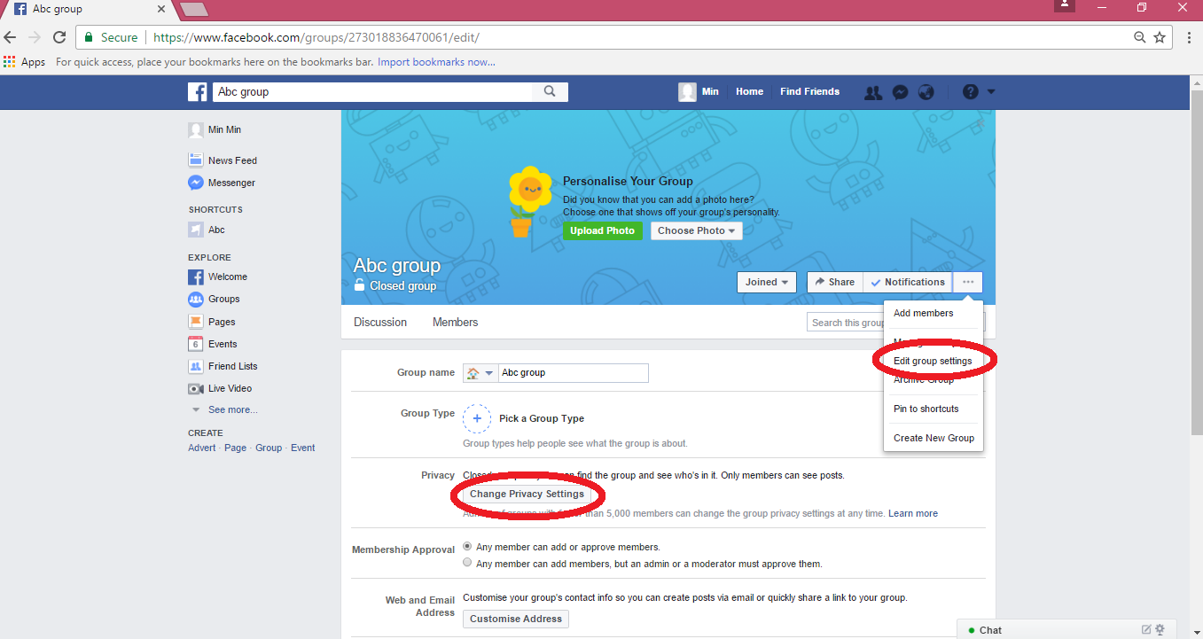Click the plus icon for Pick a Group Type
This screenshot has height=639, width=1203.
click(477, 418)
